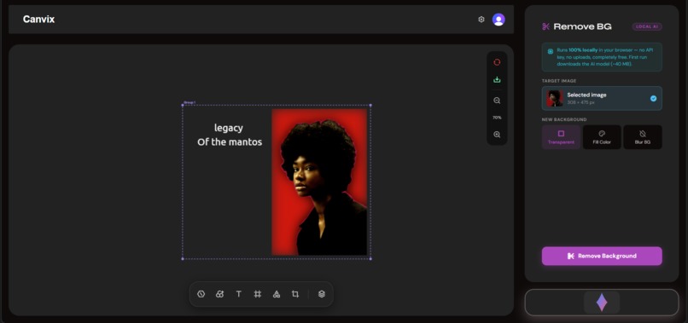Click the local processing info notice

602,57
